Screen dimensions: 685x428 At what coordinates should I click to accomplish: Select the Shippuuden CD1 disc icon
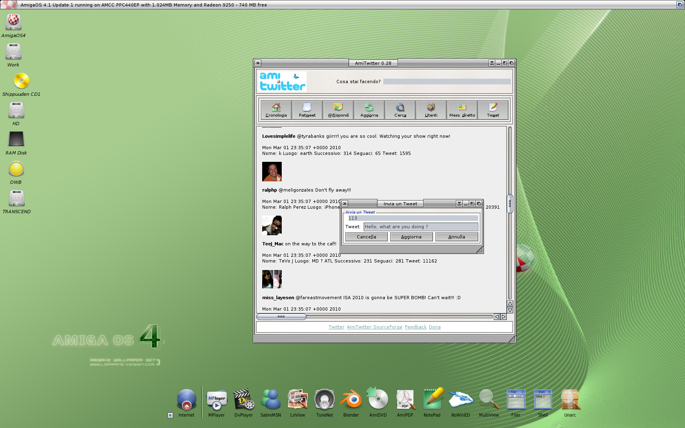tap(21, 81)
